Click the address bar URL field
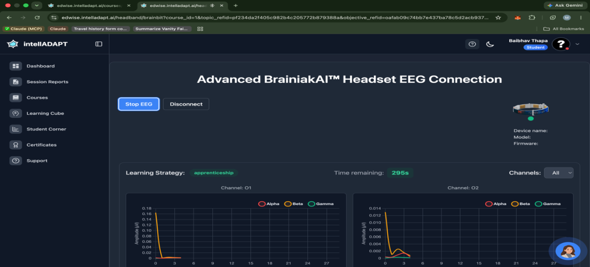The height and width of the screenshot is (267, 590). tap(276, 18)
